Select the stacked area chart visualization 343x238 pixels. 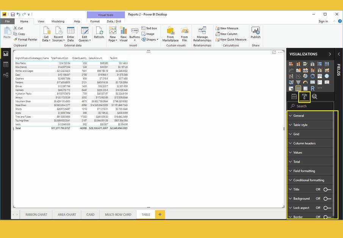305,70
